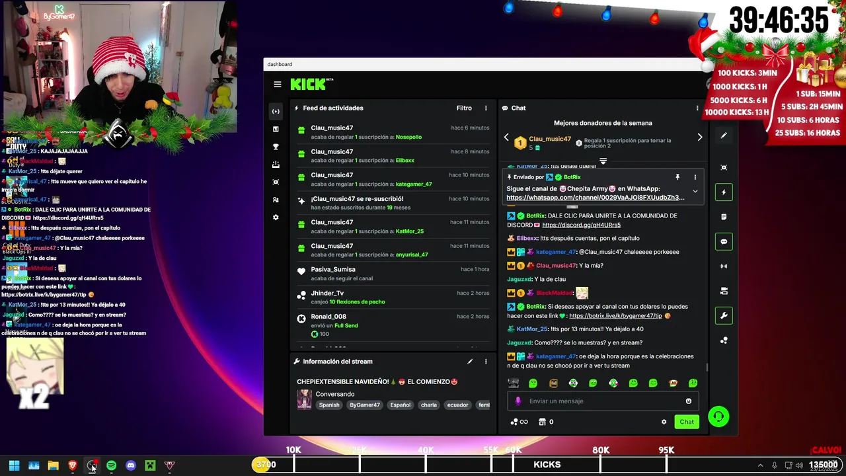Unpin the pinned BotRix message
Screen dimensions: 846x476
tap(677, 177)
